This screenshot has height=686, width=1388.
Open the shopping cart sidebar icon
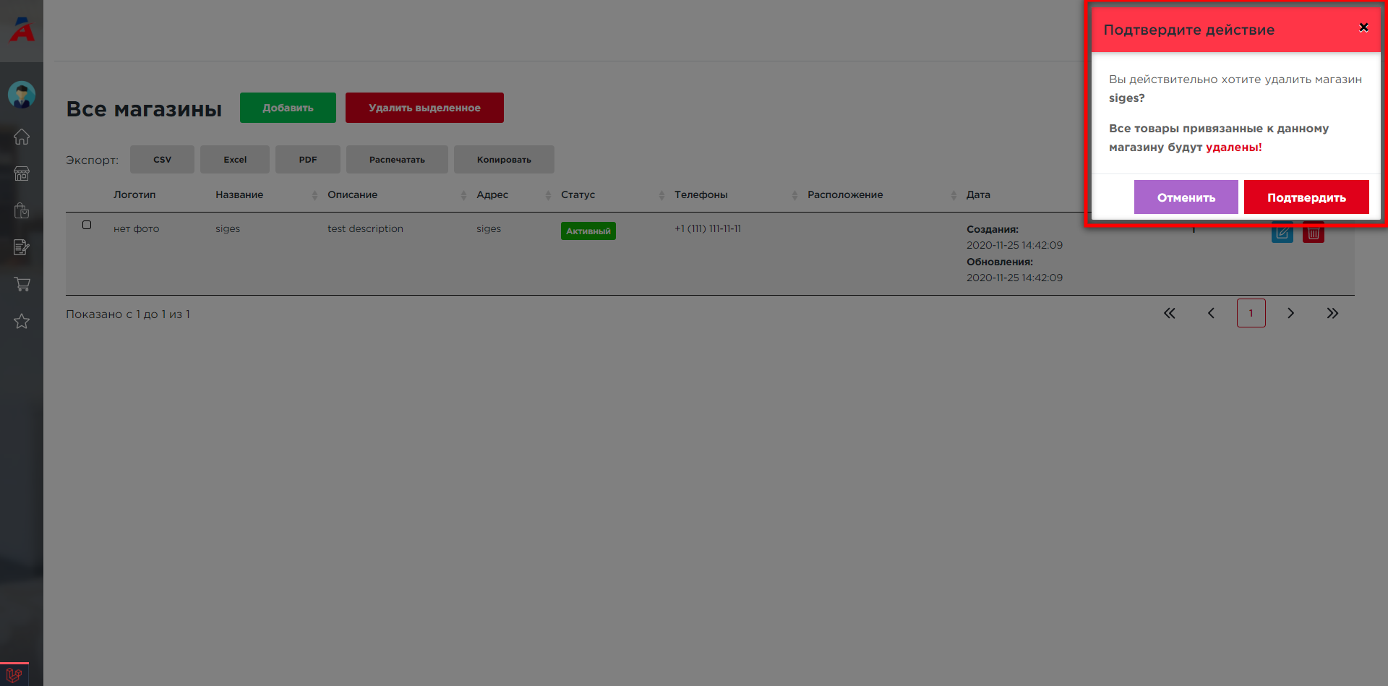pyautogui.click(x=22, y=284)
